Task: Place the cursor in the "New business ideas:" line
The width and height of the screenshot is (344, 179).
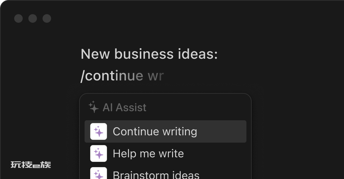Action: point(149,54)
